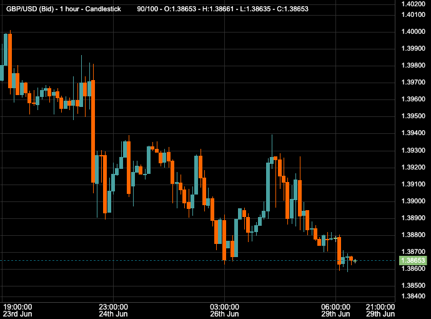Viewport: 431px width, 319px height.
Task: Click the 1.39900 price axis label
Action: point(414,48)
